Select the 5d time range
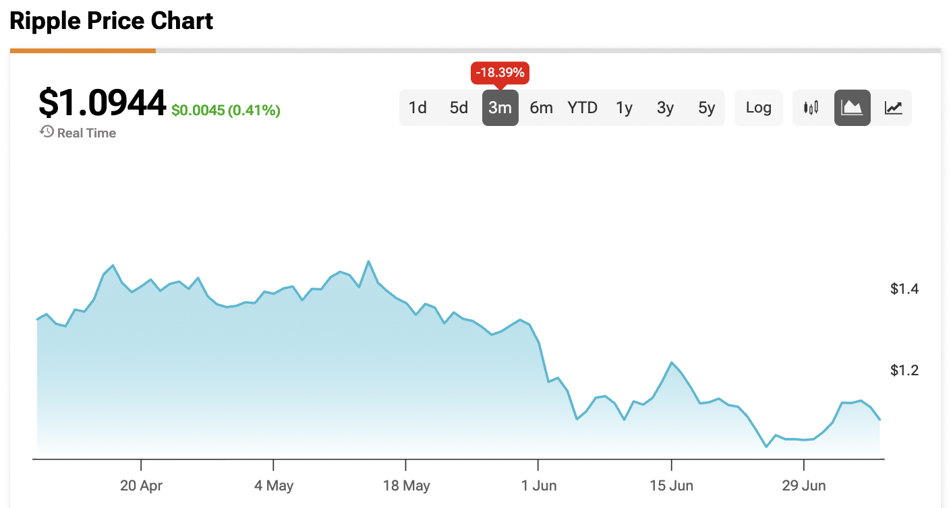 click(459, 108)
